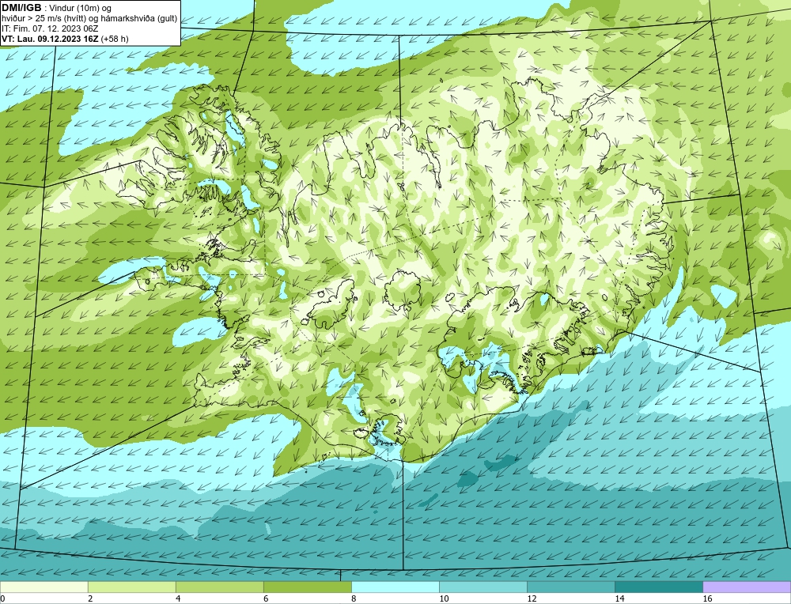Click the 12–14 m/s teal swatch
This screenshot has height=604, width=791.
coord(570,587)
